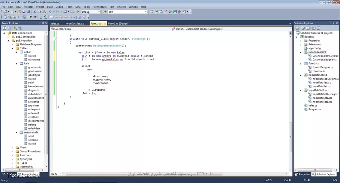Image resolution: width=340 pixels, height=183 pixels.
Task: Cut selection using the scissors icon
Action: (35, 12)
